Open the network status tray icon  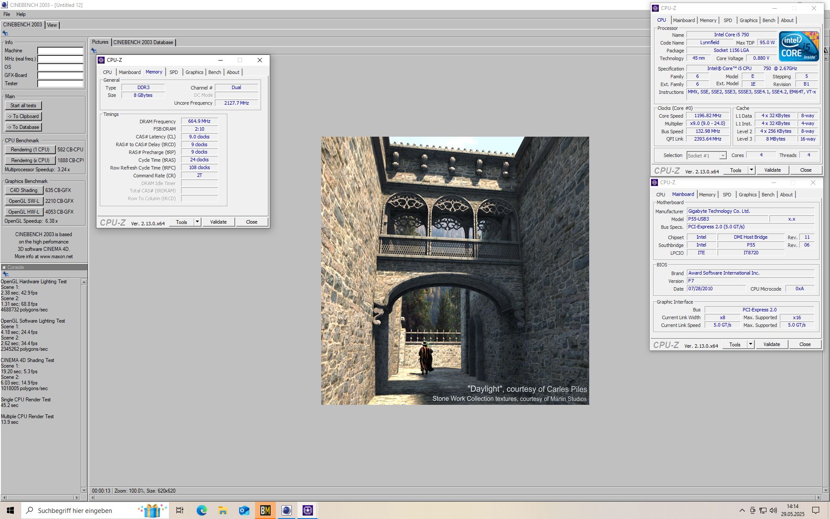pos(763,510)
